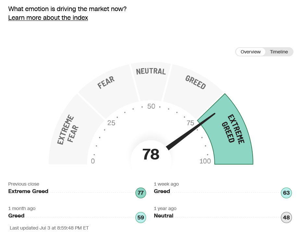Click the 1 month ago 59 badge
The height and width of the screenshot is (238, 302).
(141, 217)
